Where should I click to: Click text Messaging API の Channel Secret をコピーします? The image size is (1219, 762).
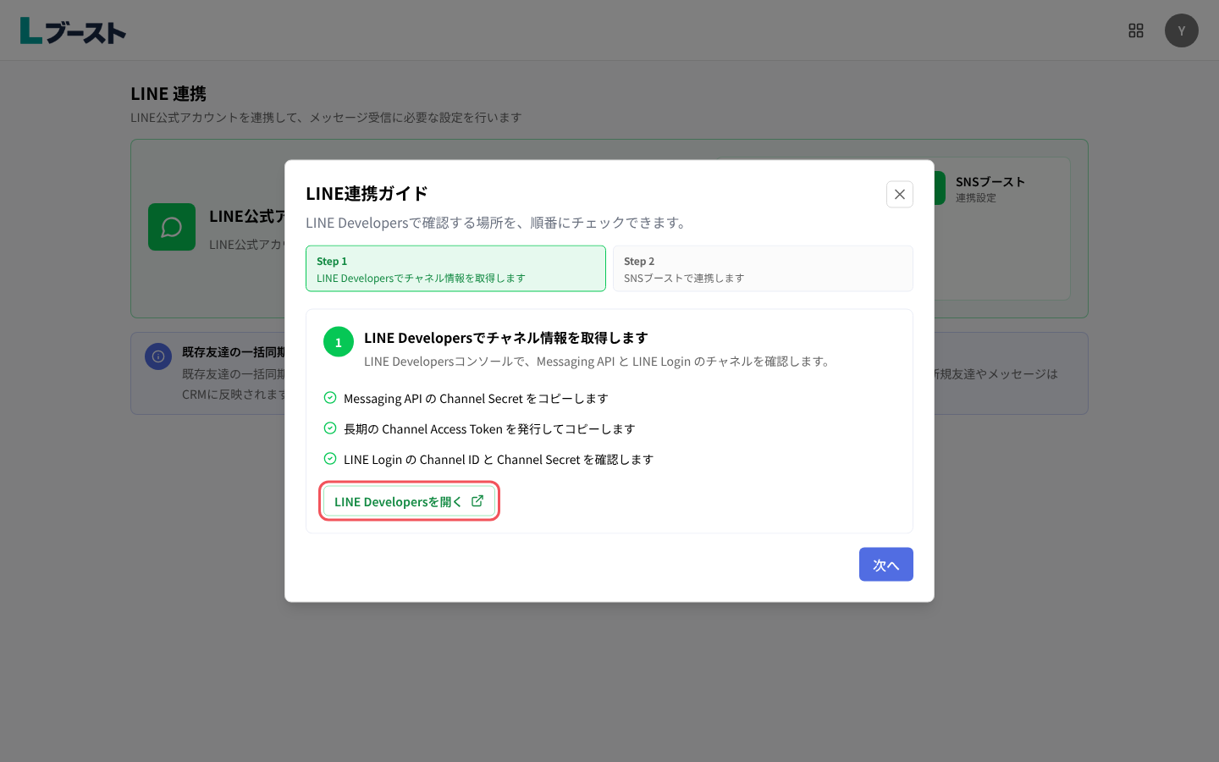coord(476,399)
